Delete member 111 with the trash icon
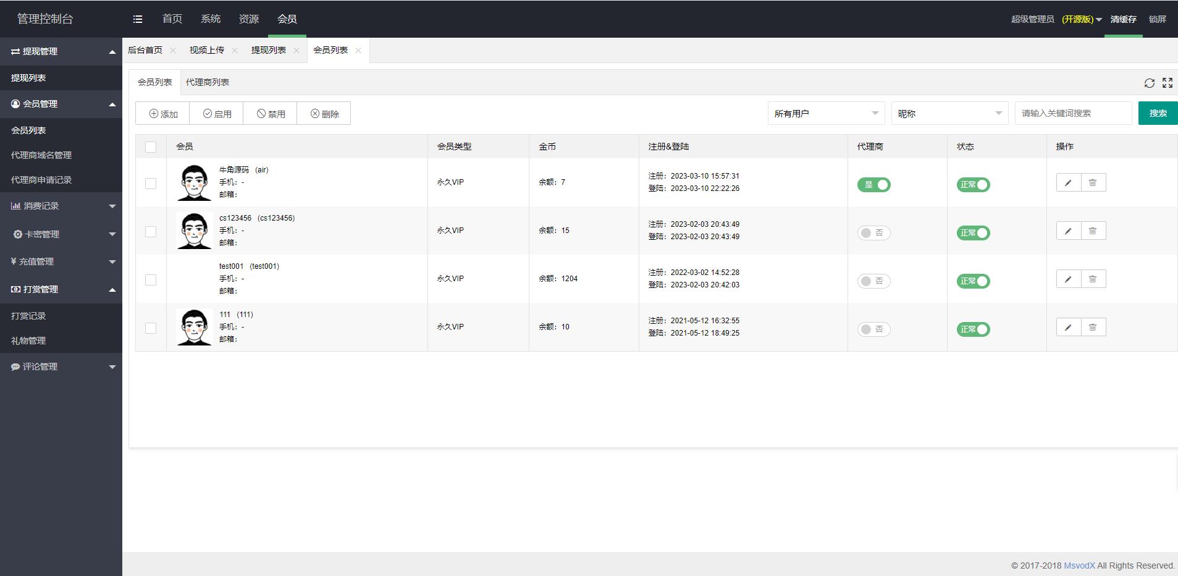1178x576 pixels. [1093, 328]
